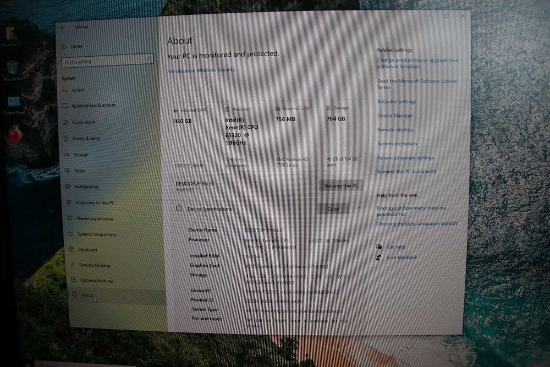Click the search magnifier icon

148,58
